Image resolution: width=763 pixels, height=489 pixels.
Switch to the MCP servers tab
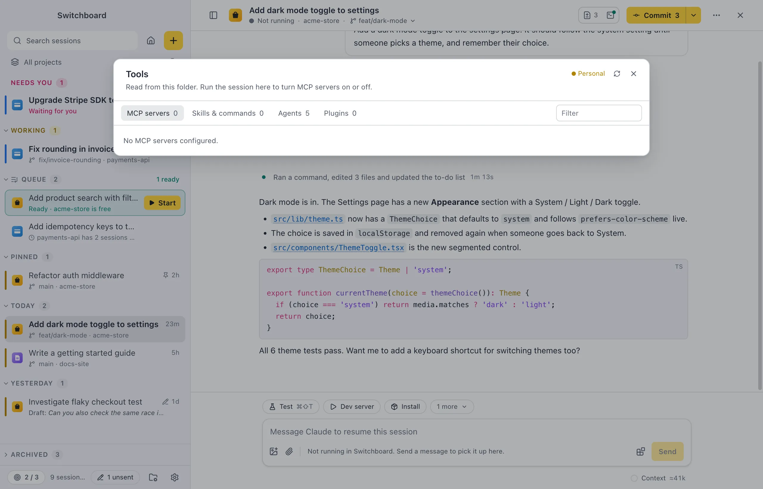pyautogui.click(x=152, y=113)
